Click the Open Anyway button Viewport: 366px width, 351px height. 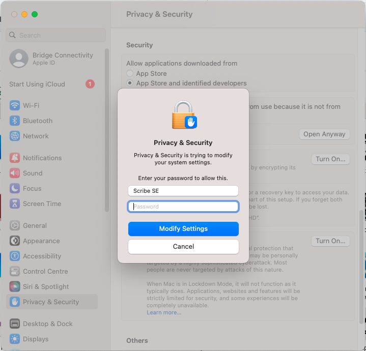point(324,134)
